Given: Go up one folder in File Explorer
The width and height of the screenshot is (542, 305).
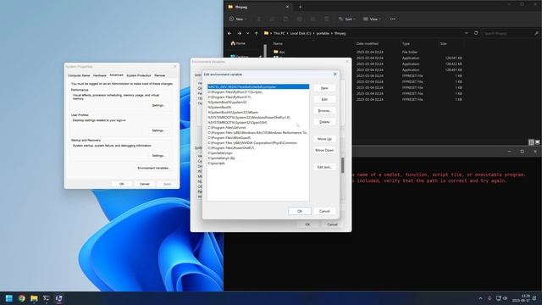Looking at the screenshot, I should (256, 33).
